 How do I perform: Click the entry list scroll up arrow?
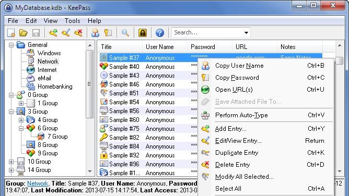click(x=340, y=45)
